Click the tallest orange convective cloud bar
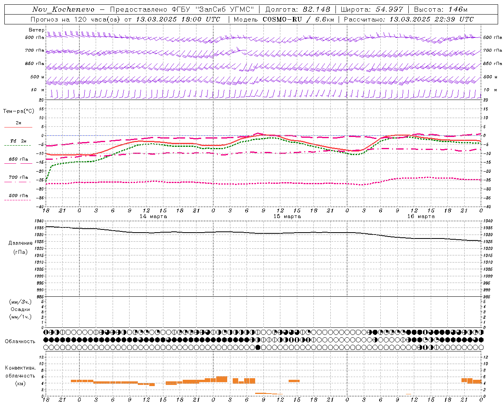This screenshot has height=403, width=504. pyautogui.click(x=222, y=379)
